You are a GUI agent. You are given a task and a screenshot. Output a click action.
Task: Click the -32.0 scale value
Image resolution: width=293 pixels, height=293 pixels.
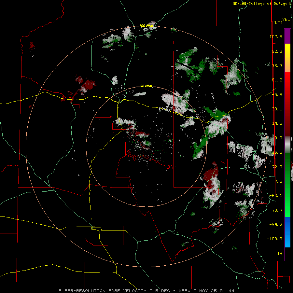276,167
